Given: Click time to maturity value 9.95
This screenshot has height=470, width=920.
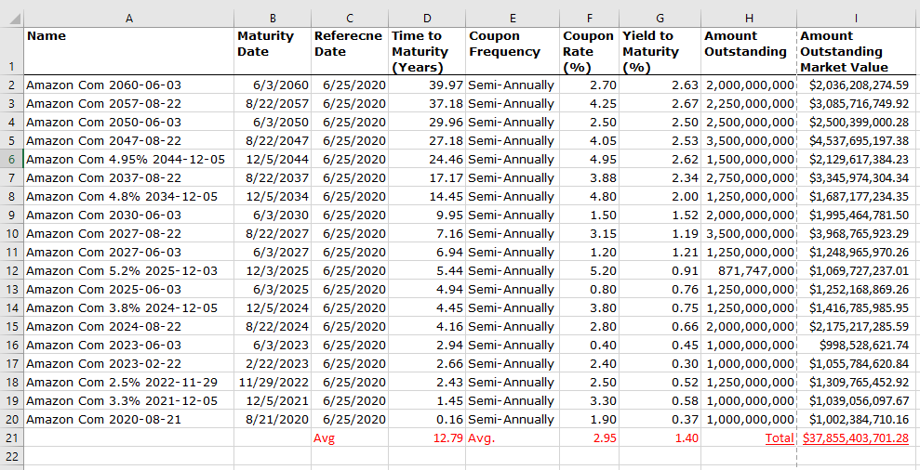Looking at the screenshot, I should (427, 215).
